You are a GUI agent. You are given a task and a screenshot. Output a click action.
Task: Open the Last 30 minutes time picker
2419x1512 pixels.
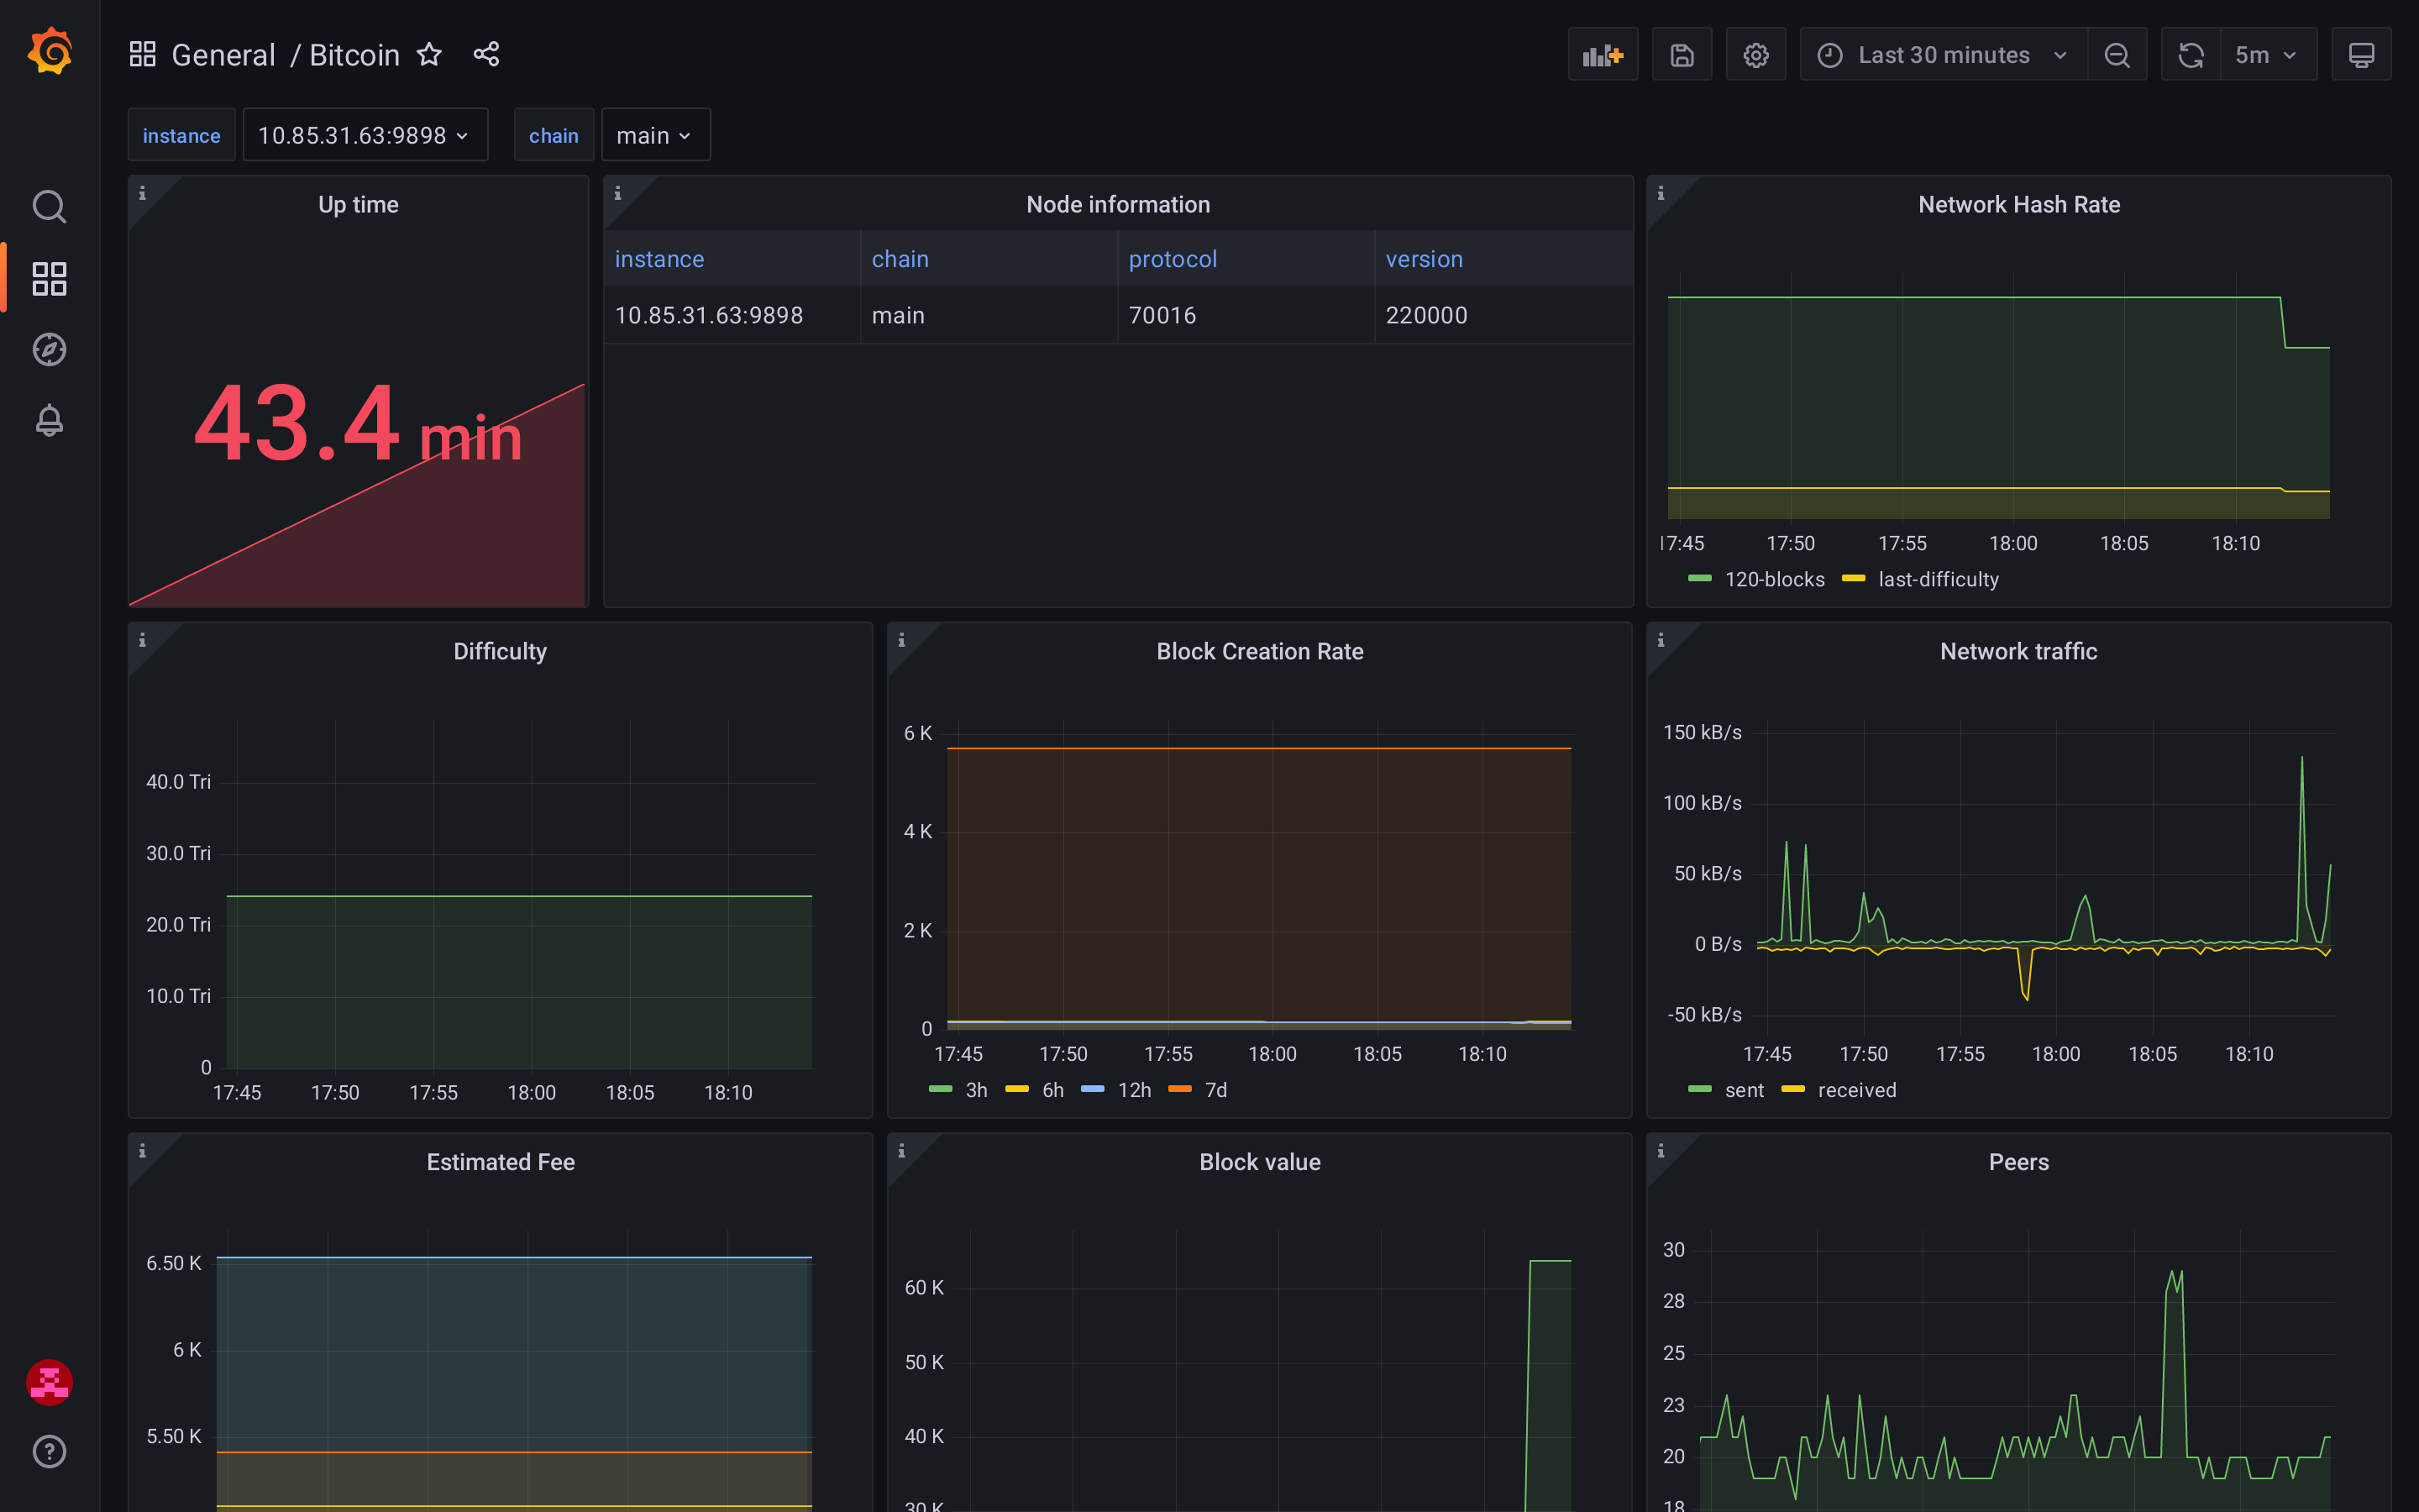[x=1942, y=55]
